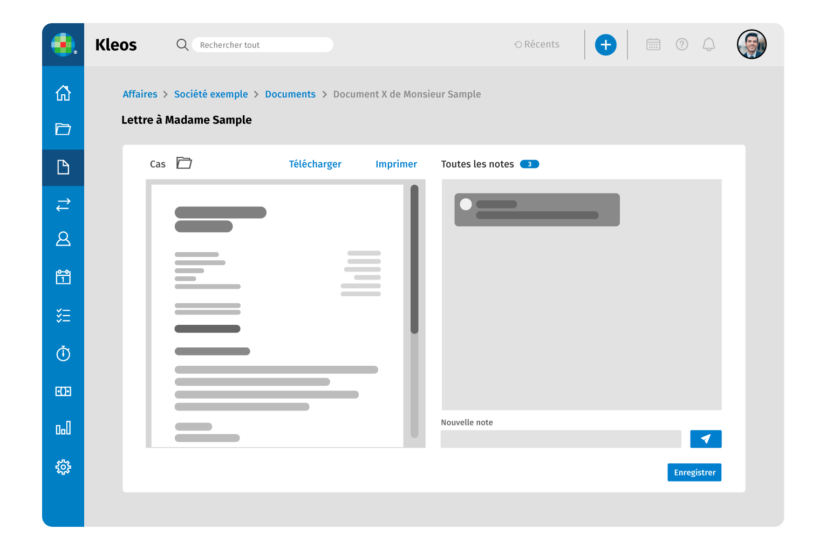826x550 pixels.
Task: Select the Documents page icon in sidebar
Action: pos(63,168)
